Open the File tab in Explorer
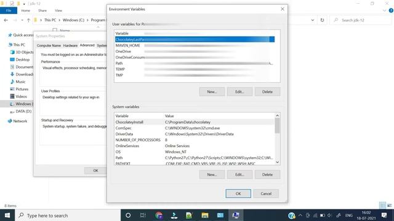 pyautogui.click(x=9, y=10)
